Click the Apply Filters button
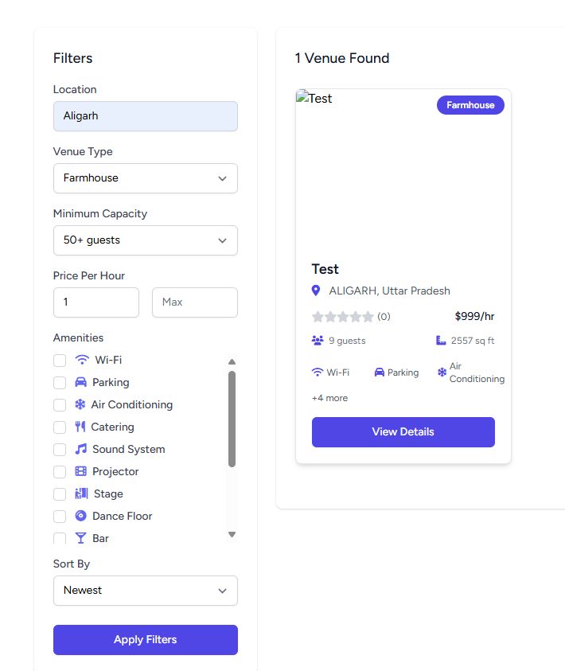565x671 pixels. click(x=146, y=640)
